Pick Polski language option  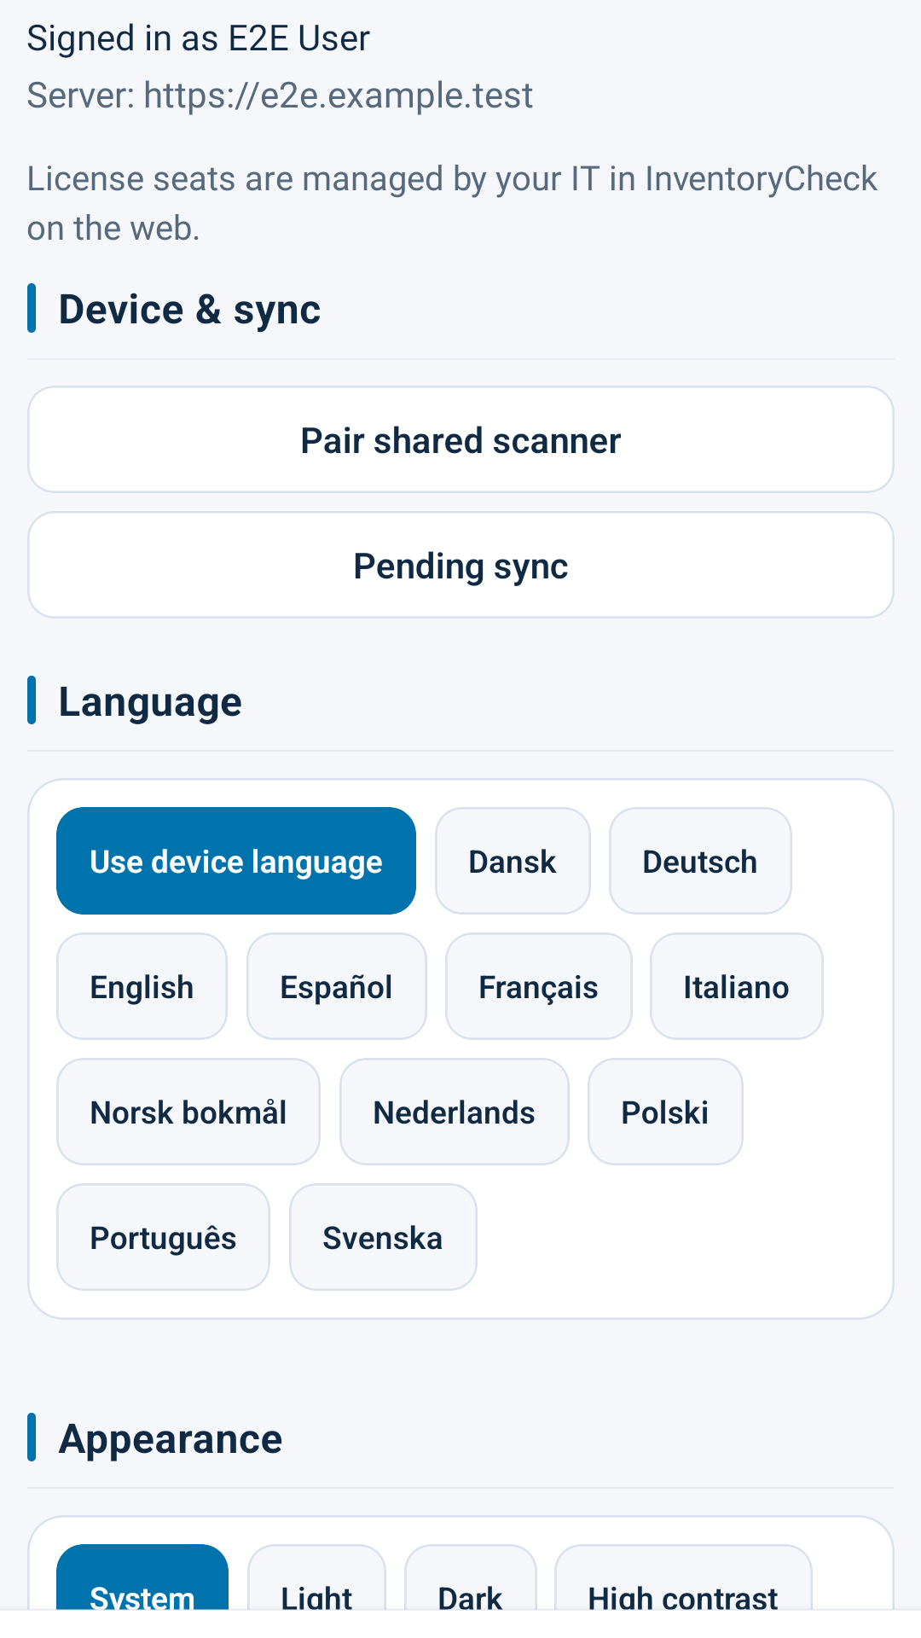click(665, 1112)
